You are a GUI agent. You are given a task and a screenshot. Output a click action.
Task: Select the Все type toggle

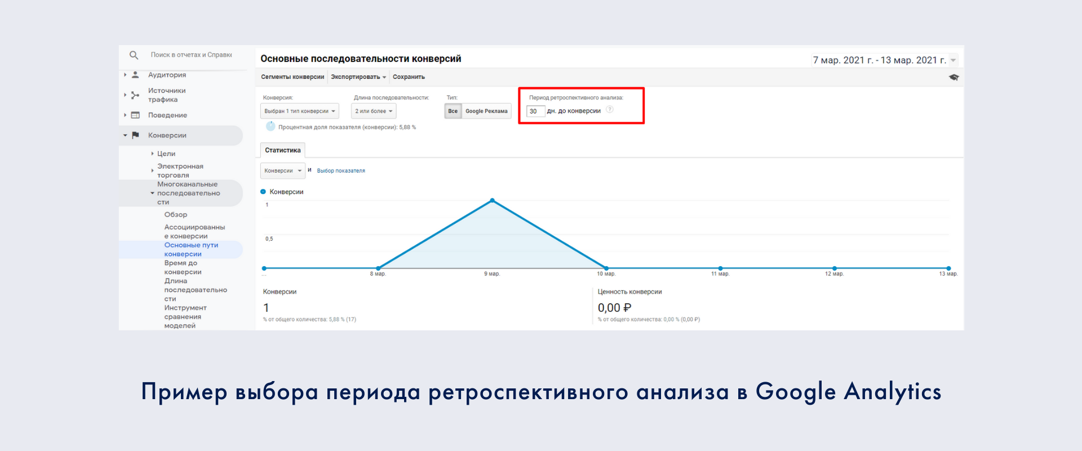tap(453, 111)
